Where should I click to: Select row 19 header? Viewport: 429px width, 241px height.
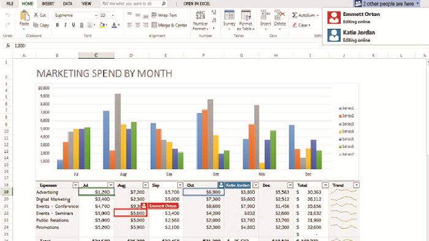[x=6, y=192]
